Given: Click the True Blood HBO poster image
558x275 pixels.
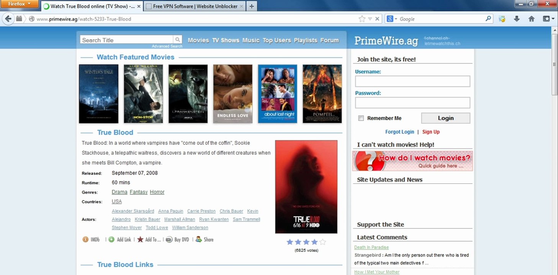Looking at the screenshot, I should (x=306, y=187).
